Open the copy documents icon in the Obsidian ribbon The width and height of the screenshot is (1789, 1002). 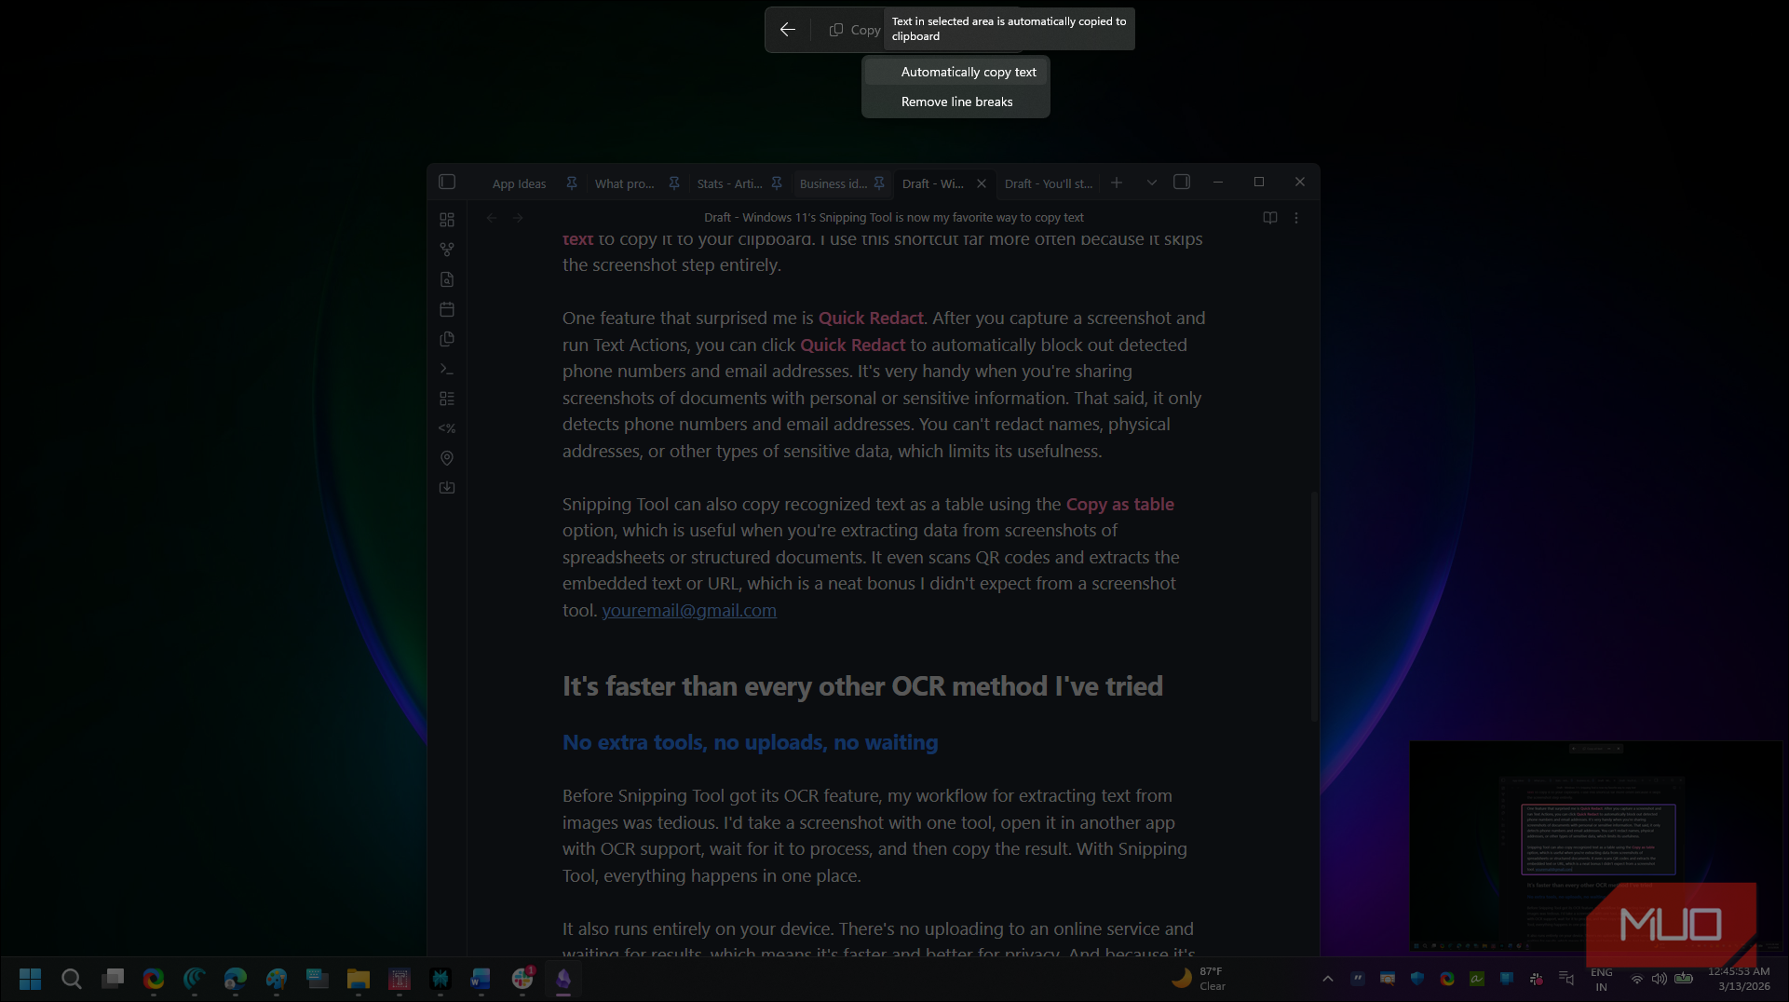click(447, 339)
